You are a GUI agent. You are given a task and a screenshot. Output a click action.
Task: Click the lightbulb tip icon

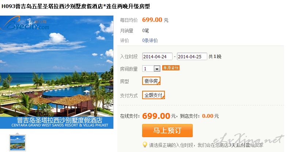(145, 145)
